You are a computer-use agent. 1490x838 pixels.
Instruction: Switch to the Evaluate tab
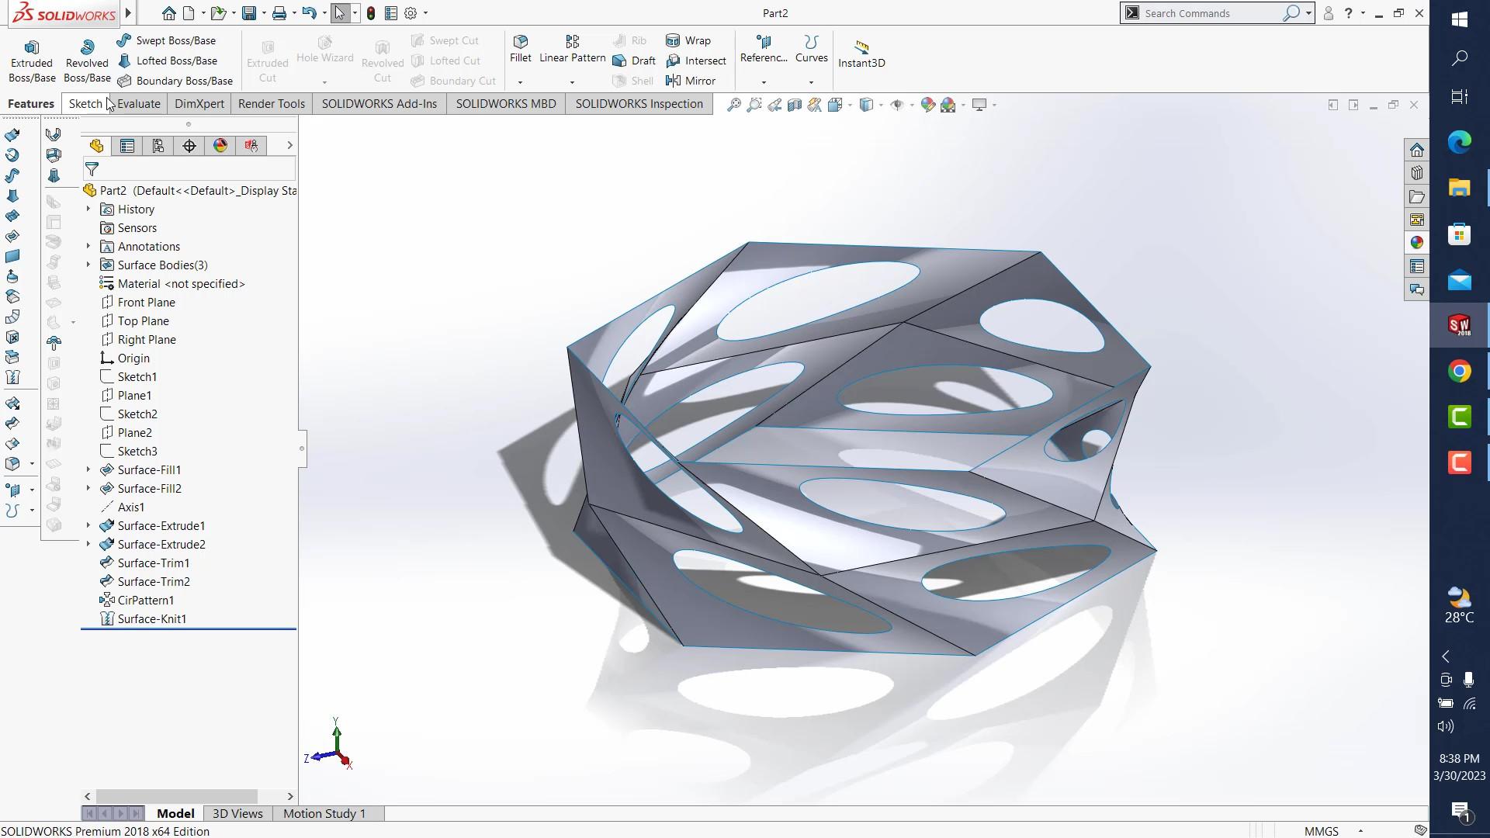pos(139,104)
